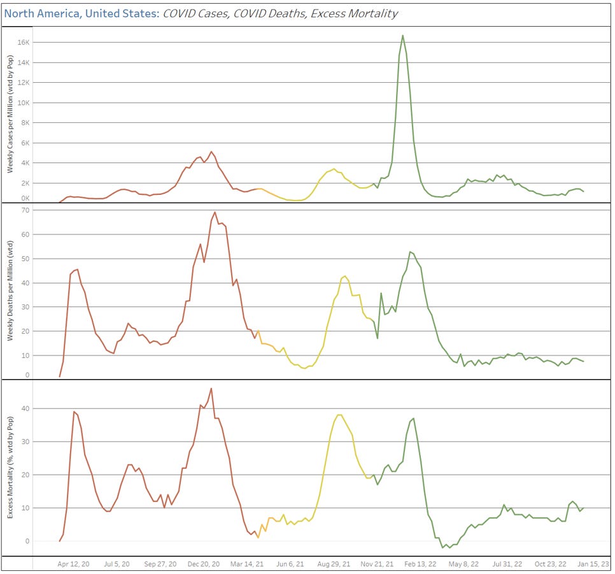Click the 'Jan 15, 23' date label
This screenshot has width=615, height=574.
click(593, 564)
